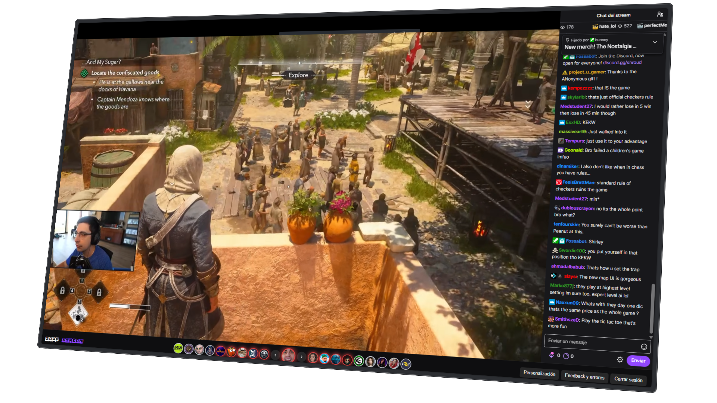Open dinamiker username in chat
717x403 pixels.
coord(568,166)
